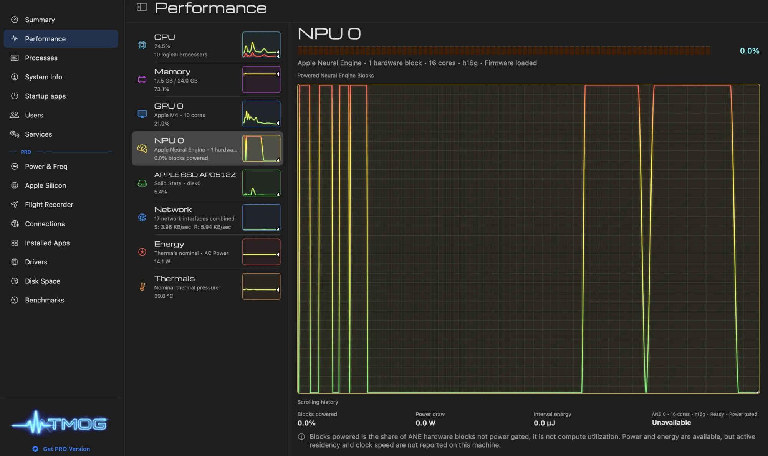Switch to the Flight Recorder page

coord(61,205)
